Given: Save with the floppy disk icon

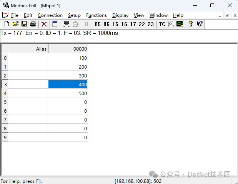Looking at the screenshot, I should [24, 24].
